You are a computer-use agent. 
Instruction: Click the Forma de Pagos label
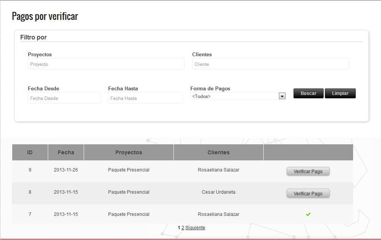click(x=210, y=88)
